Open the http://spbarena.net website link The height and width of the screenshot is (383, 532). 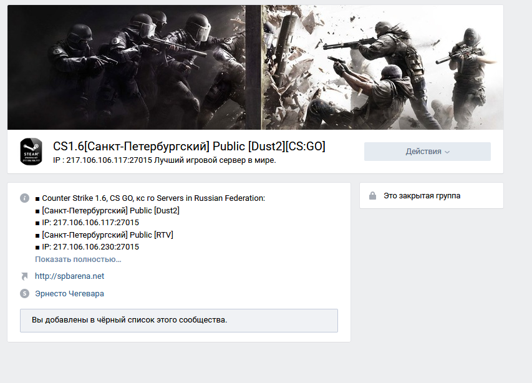coord(70,276)
